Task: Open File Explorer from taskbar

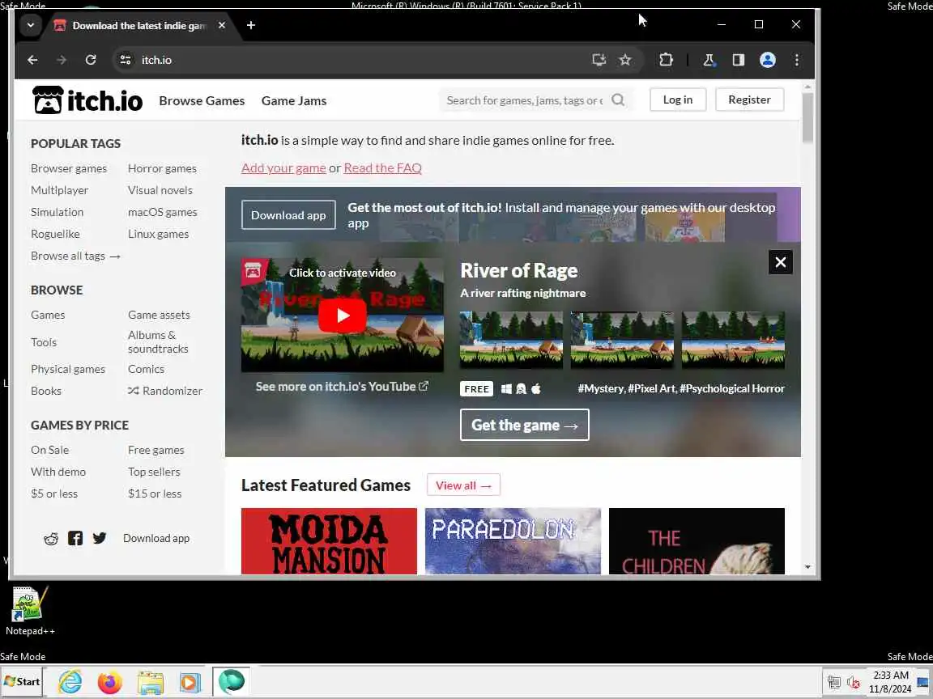Action: [150, 682]
